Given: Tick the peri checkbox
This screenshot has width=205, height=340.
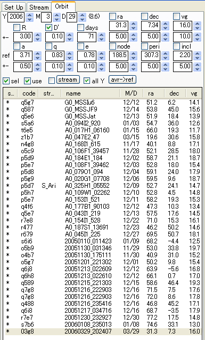Looking at the screenshot, I should pos(144,46).
